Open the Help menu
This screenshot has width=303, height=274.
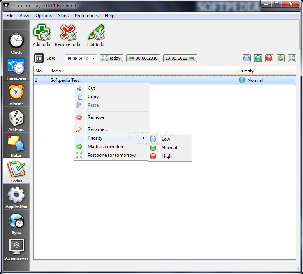(x=109, y=16)
